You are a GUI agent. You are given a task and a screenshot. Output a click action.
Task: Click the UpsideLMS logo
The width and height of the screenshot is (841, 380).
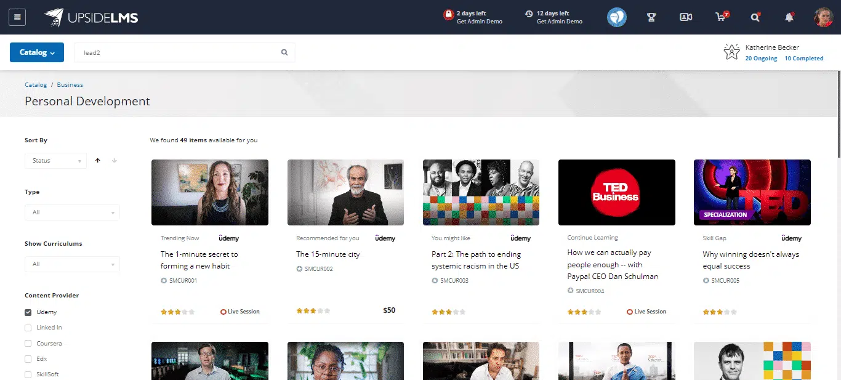[x=91, y=17]
